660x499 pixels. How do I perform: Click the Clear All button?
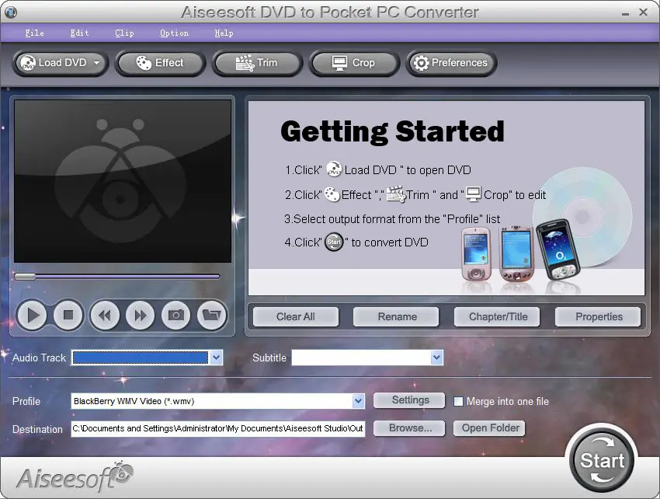[x=296, y=316]
